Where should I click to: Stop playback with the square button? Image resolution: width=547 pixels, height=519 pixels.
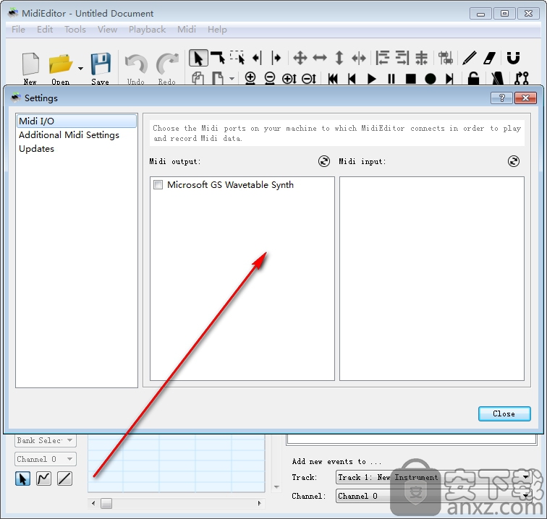(x=410, y=79)
